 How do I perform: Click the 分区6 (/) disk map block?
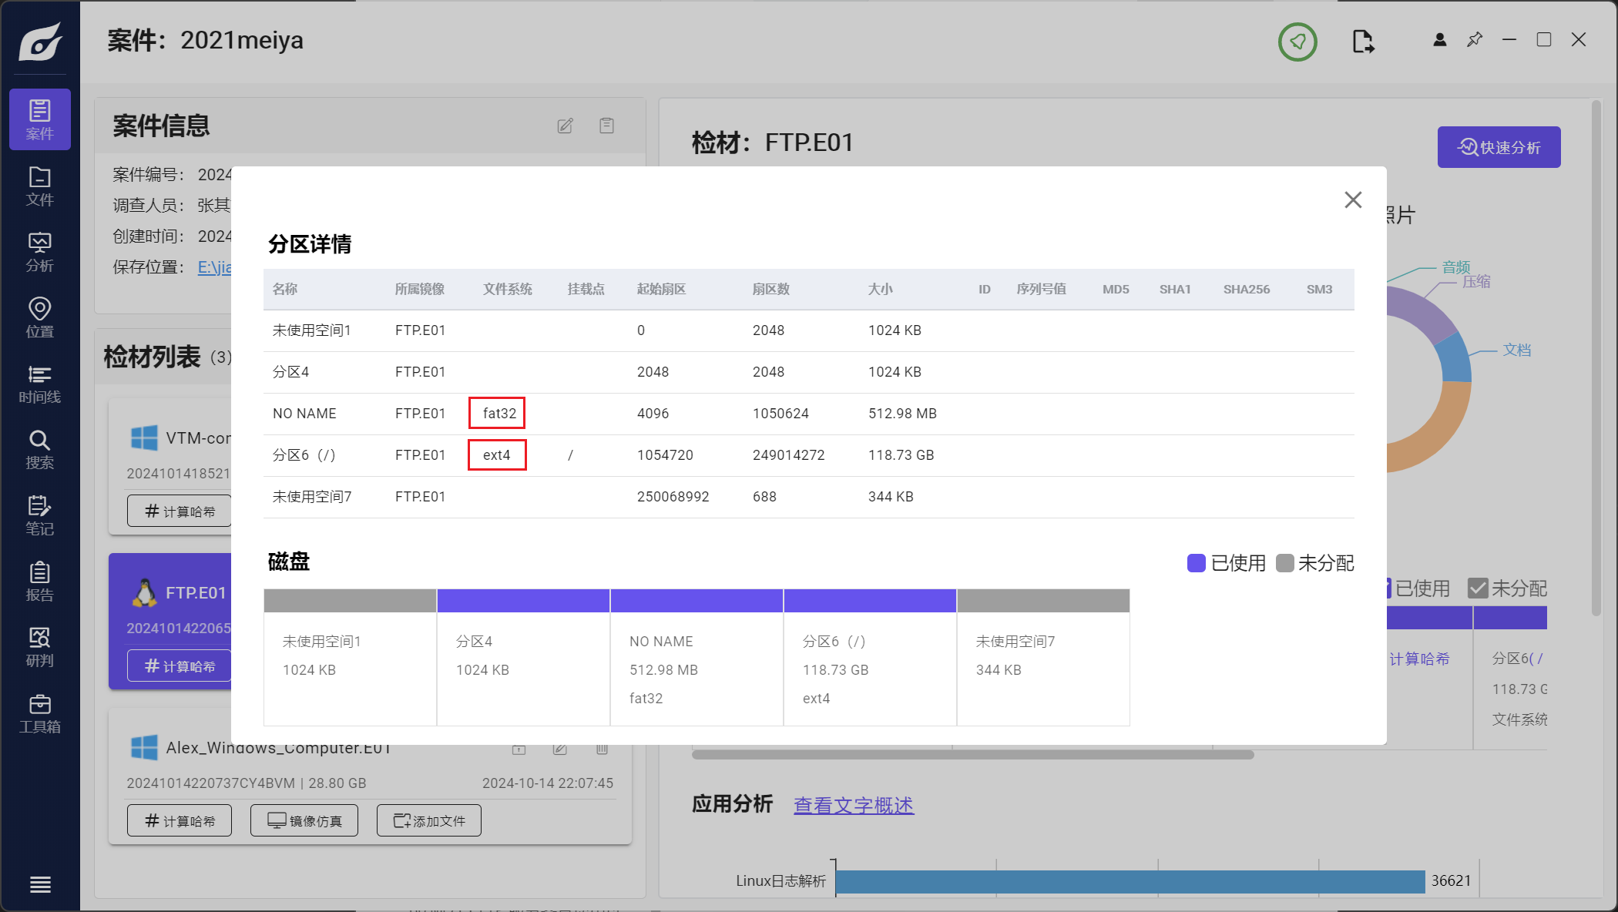[x=870, y=657]
